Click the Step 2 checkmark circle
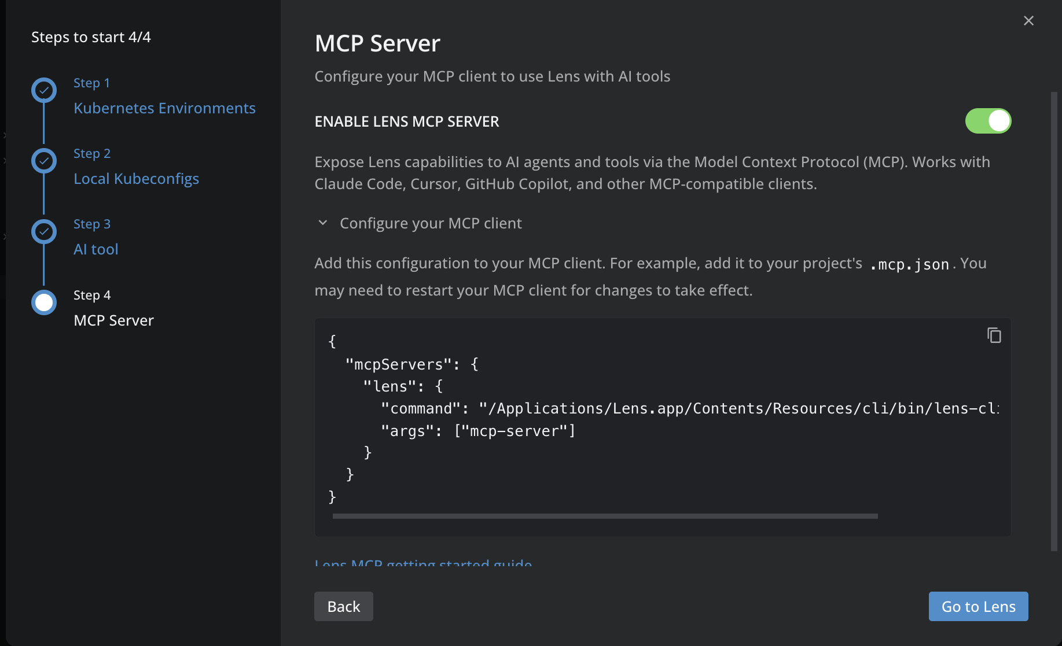 point(44,161)
